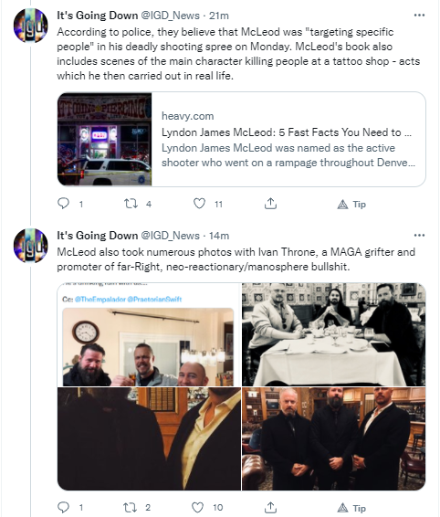The width and height of the screenshot is (440, 517).
Task: Open the black-and-white dinner table photo
Action: (x=333, y=334)
